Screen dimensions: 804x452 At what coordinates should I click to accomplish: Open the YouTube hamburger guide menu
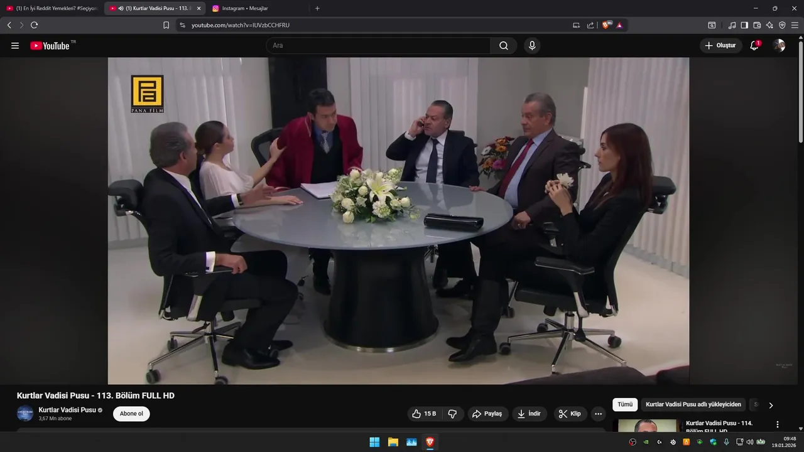tap(15, 46)
